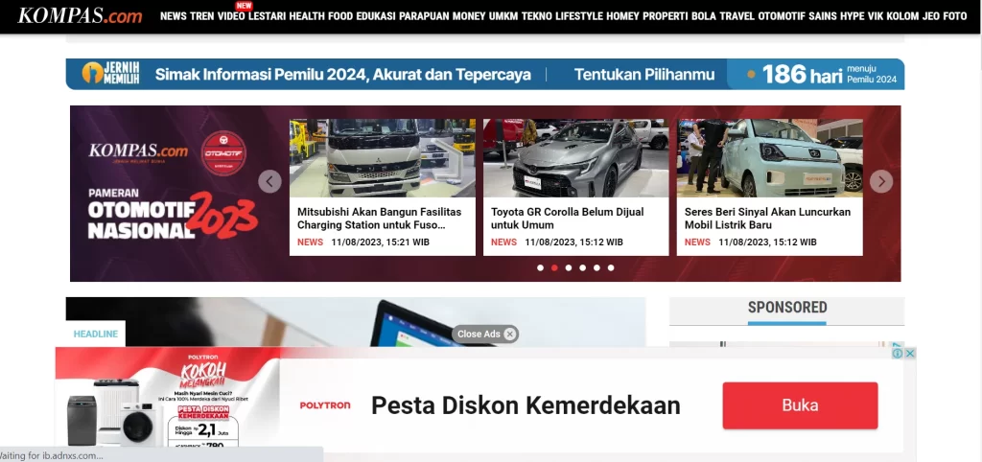Select the sixth carousel dot
This screenshot has height=462, width=982.
point(611,268)
